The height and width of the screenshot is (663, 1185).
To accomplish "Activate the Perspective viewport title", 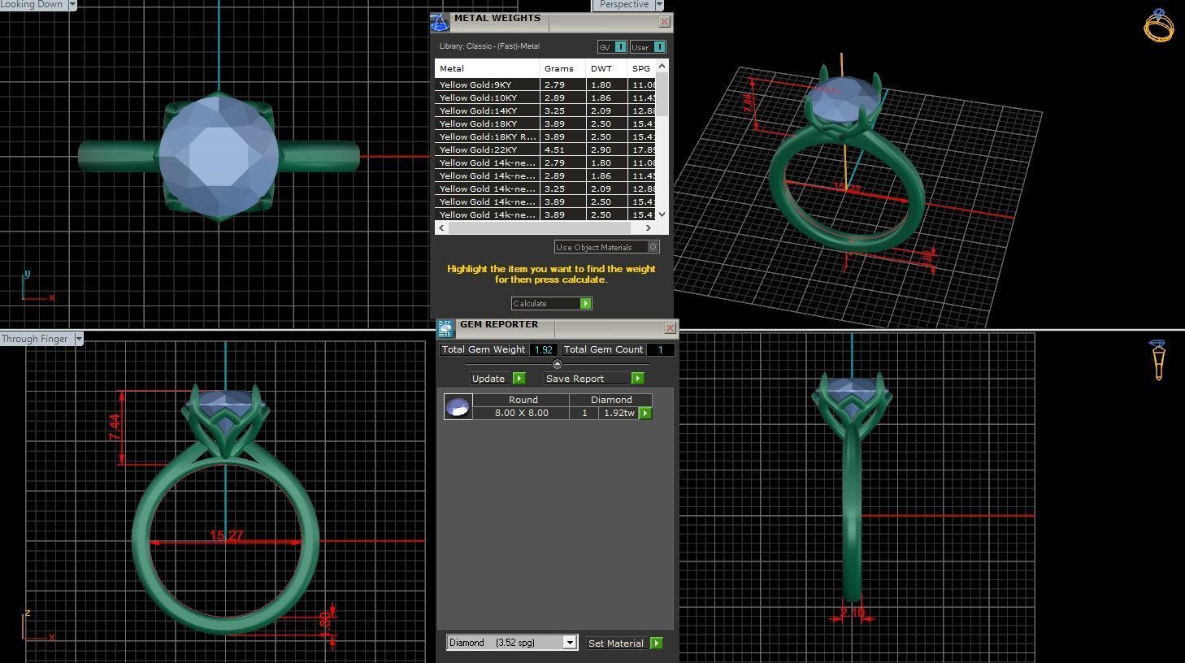I will click(x=623, y=5).
